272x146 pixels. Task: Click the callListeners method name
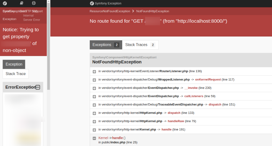[x=194, y=96]
